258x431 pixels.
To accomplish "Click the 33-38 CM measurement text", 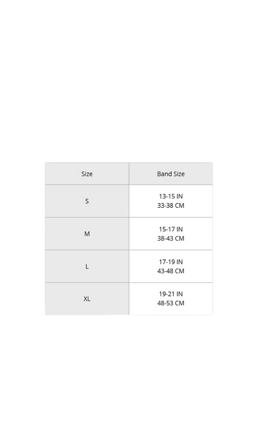I will coord(171,206).
